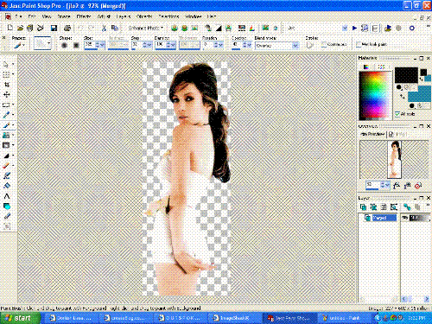Click the Open file folder icon
Image resolution: width=432 pixels, height=324 pixels.
point(20,28)
